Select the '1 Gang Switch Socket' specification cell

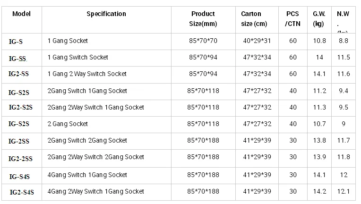[x=78, y=57]
